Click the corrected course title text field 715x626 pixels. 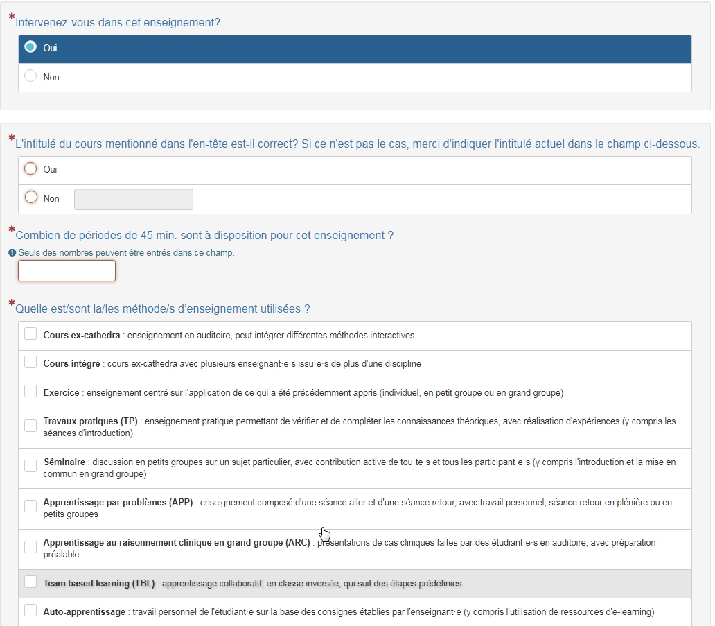click(134, 200)
